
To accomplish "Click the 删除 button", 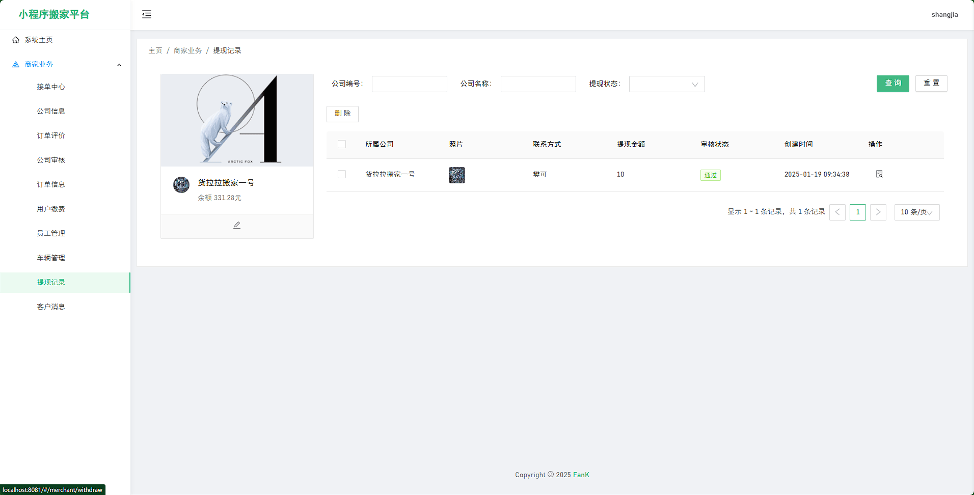I will (x=342, y=114).
